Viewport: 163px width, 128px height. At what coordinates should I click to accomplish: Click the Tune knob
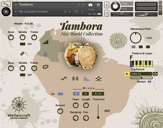coord(115,6)
